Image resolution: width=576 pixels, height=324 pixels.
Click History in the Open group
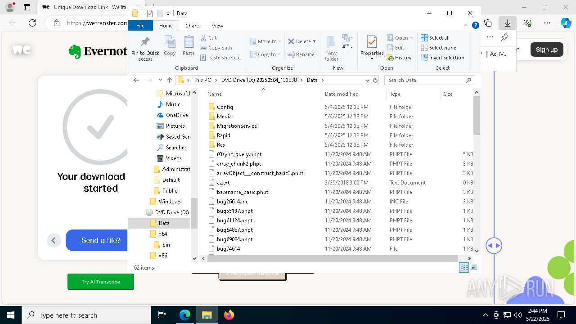tap(399, 58)
